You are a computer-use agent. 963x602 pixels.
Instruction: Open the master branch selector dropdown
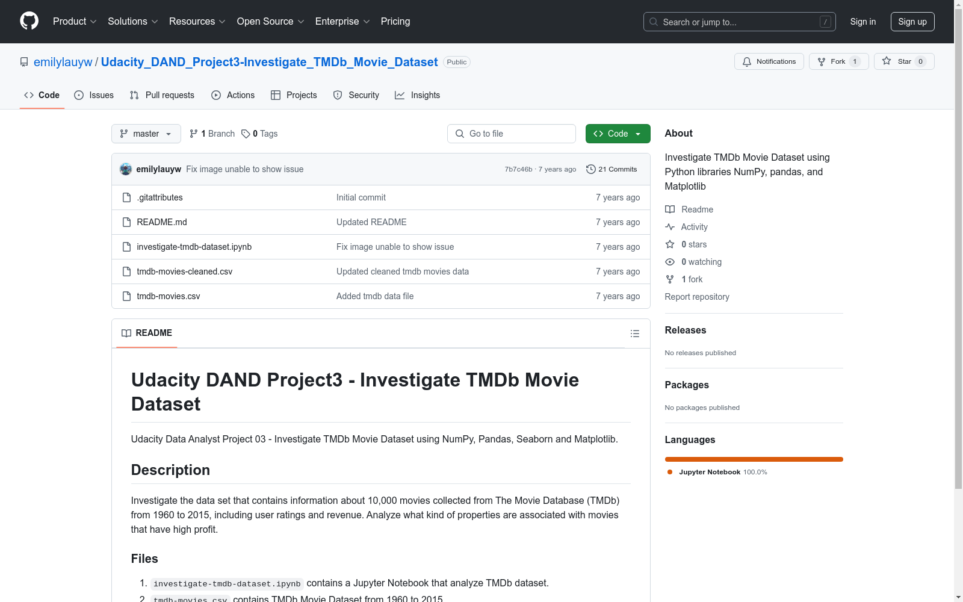click(x=146, y=134)
